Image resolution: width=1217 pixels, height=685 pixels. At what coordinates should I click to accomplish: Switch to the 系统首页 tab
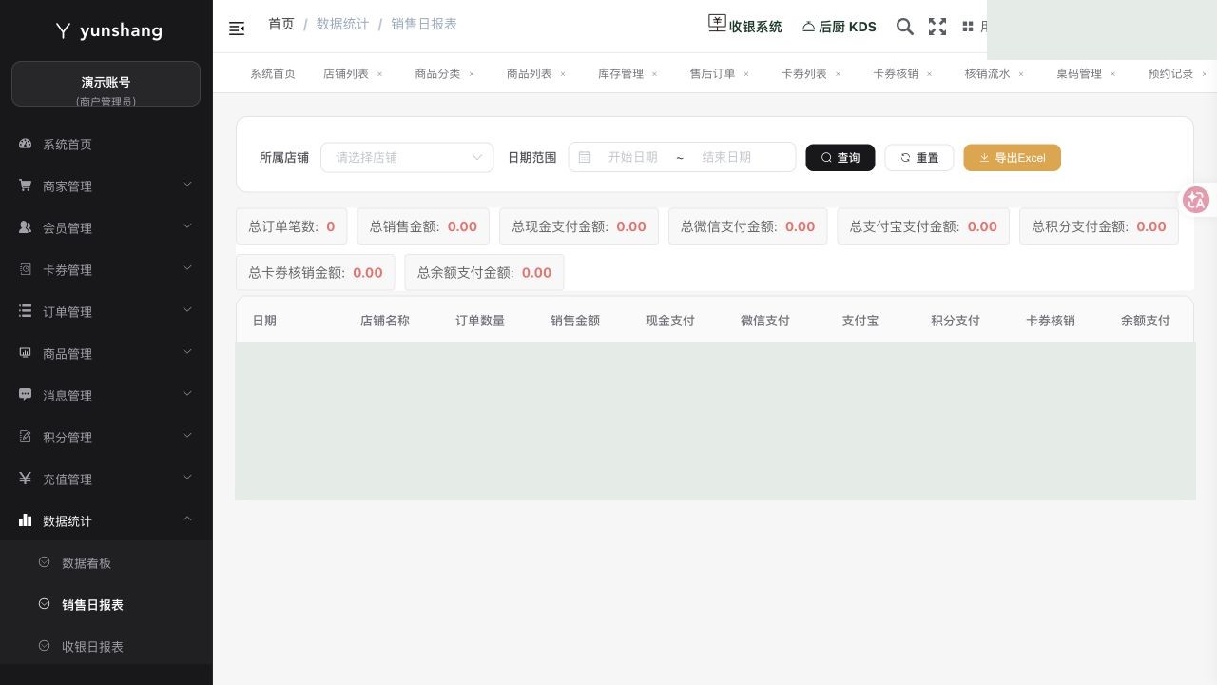(273, 73)
